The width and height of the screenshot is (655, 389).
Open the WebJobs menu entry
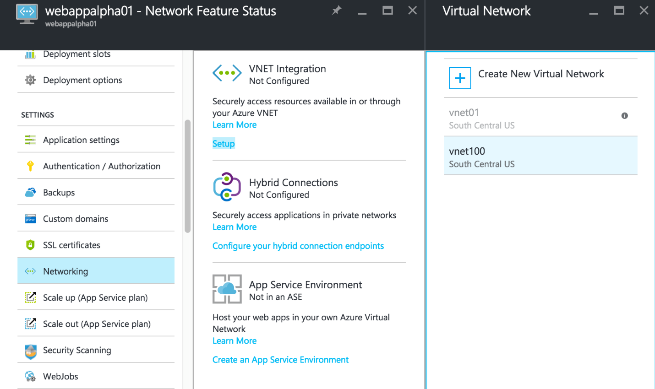coord(60,376)
